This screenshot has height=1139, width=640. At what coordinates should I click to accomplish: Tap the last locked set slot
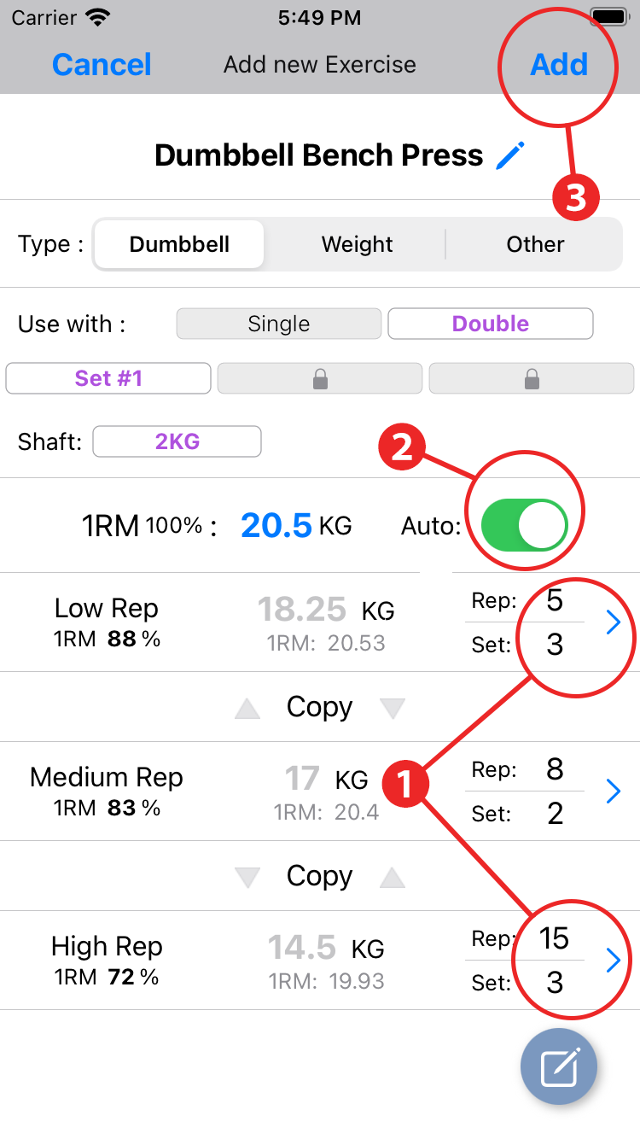click(x=531, y=378)
